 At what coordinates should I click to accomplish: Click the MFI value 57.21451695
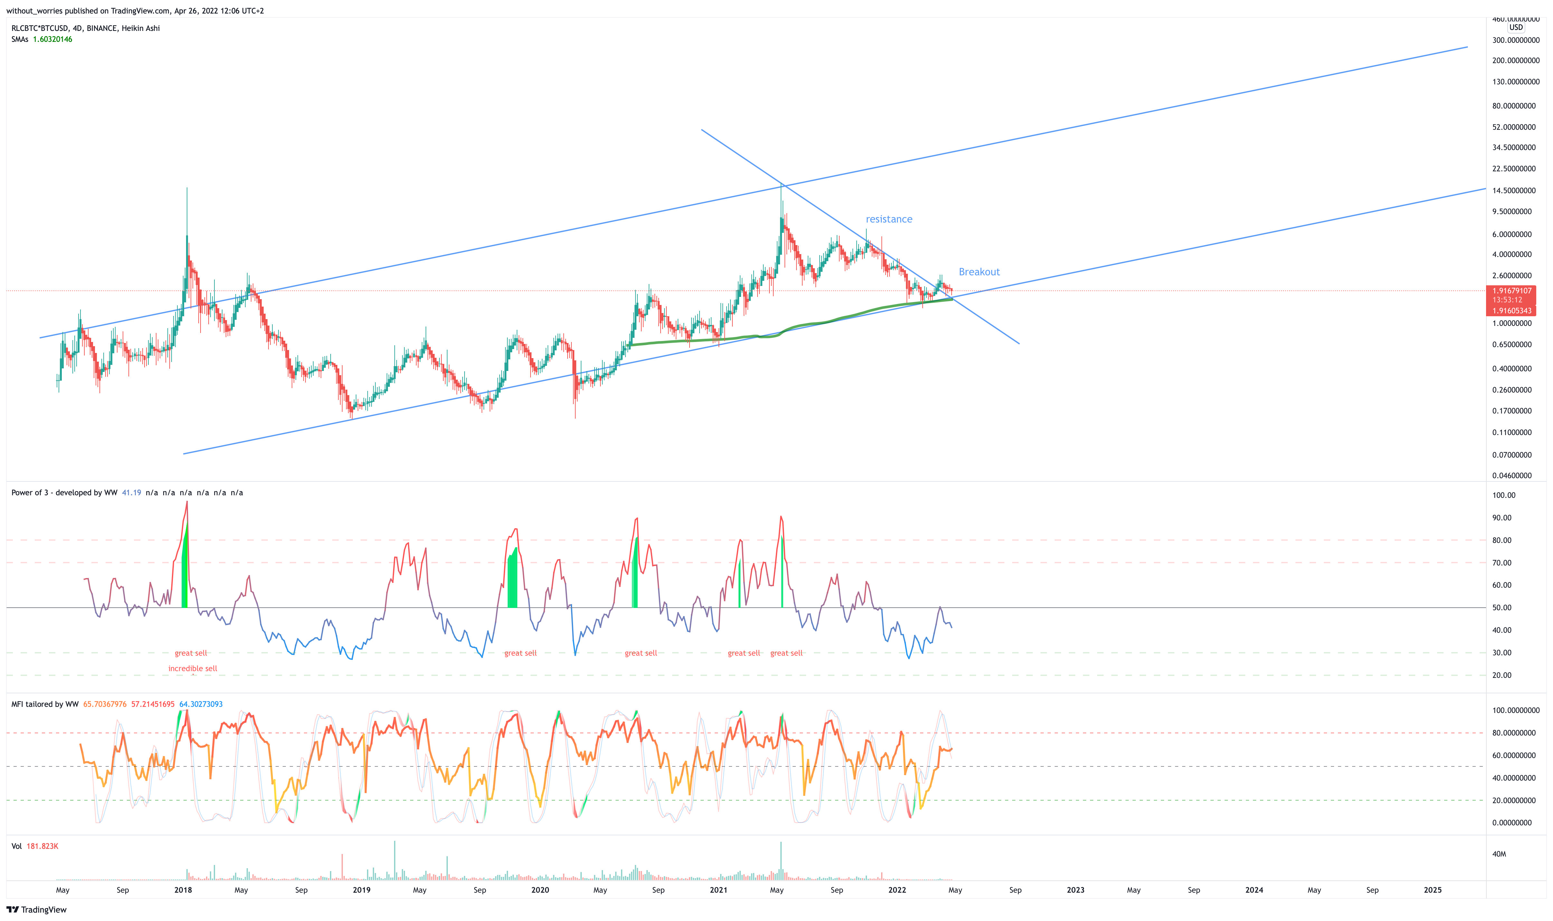point(153,704)
